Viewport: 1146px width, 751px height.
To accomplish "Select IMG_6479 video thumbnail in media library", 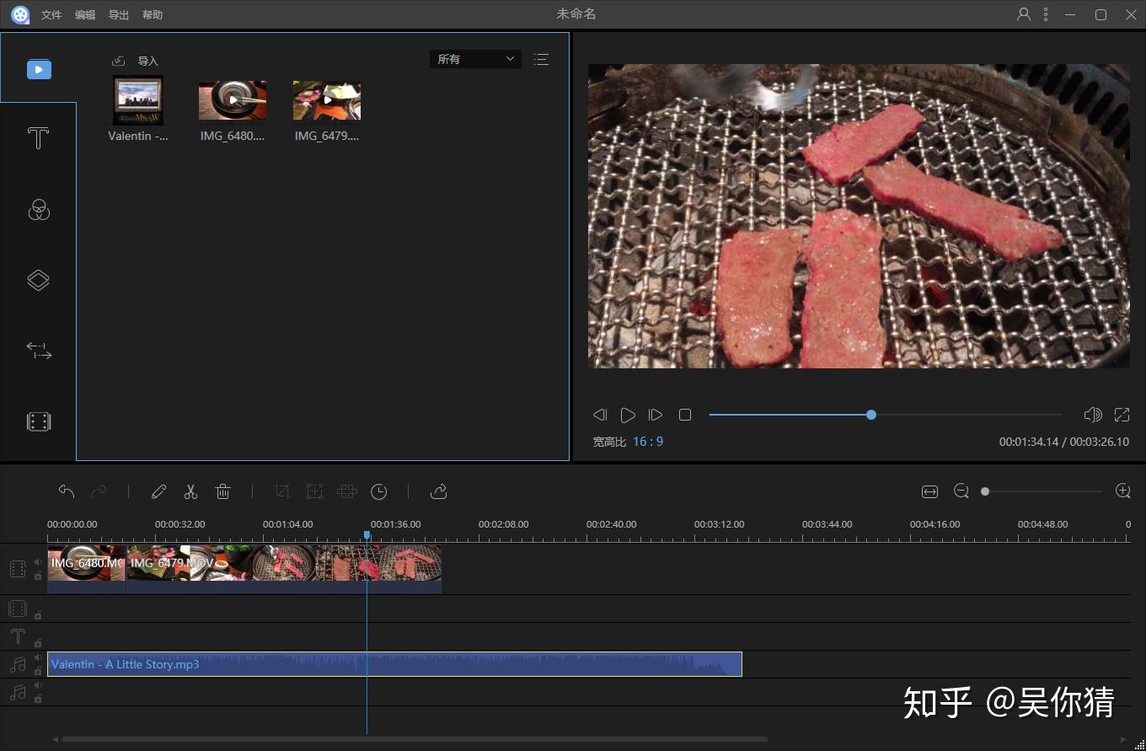I will coord(327,100).
